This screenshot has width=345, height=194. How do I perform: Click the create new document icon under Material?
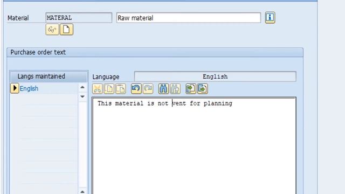point(66,30)
